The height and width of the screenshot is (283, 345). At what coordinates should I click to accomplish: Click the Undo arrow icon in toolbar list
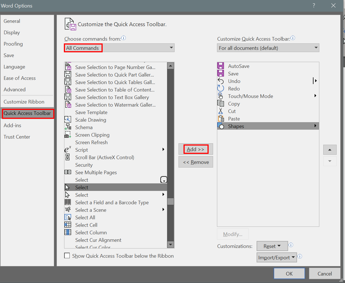click(221, 81)
